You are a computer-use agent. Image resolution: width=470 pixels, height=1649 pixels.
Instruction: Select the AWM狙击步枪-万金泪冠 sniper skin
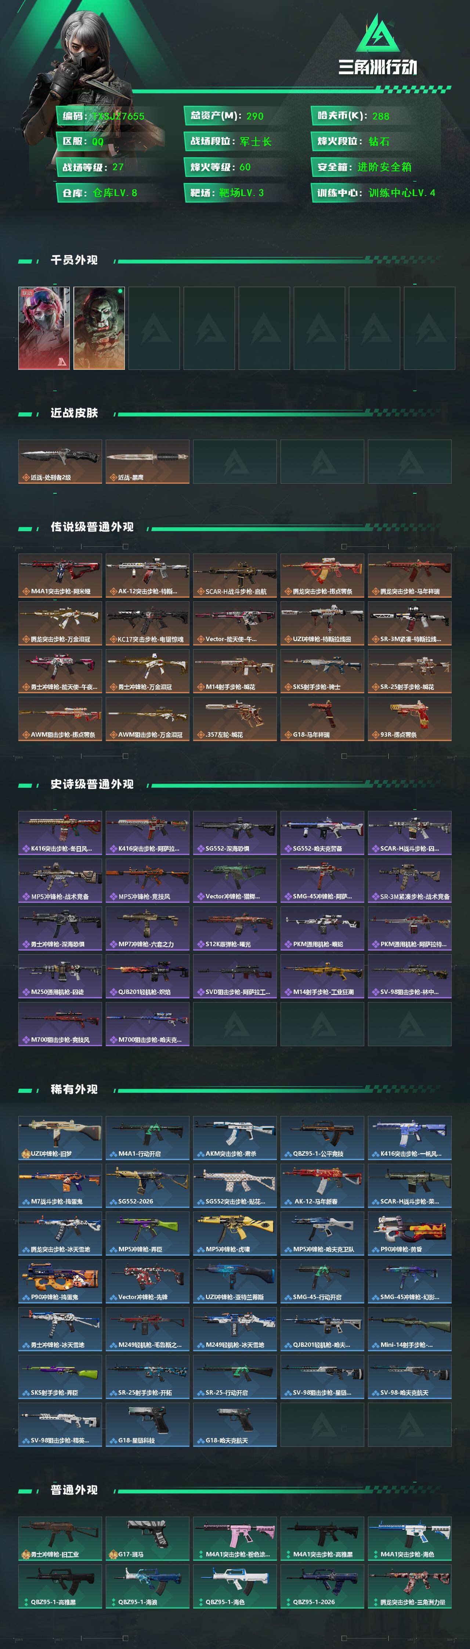[147, 719]
